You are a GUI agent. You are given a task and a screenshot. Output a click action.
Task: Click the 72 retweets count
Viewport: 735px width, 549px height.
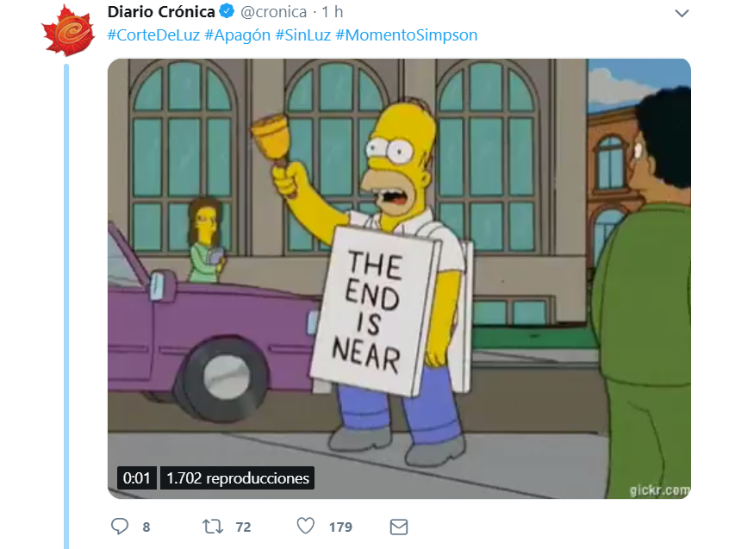(243, 527)
